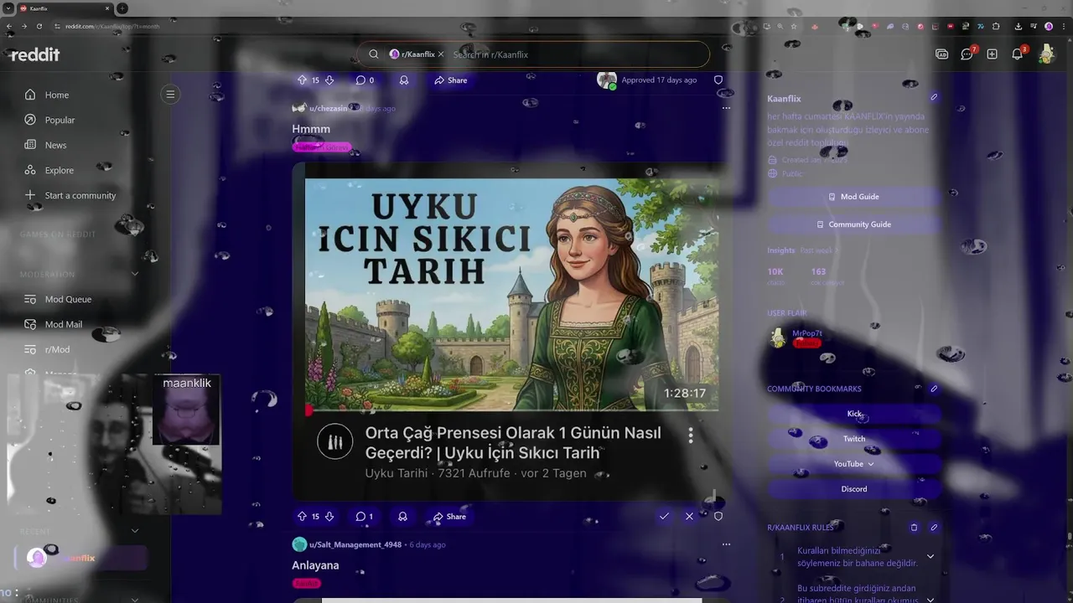Screen dimensions: 1073x603
Task: Open the Community Guide button
Action: pyautogui.click(x=854, y=224)
